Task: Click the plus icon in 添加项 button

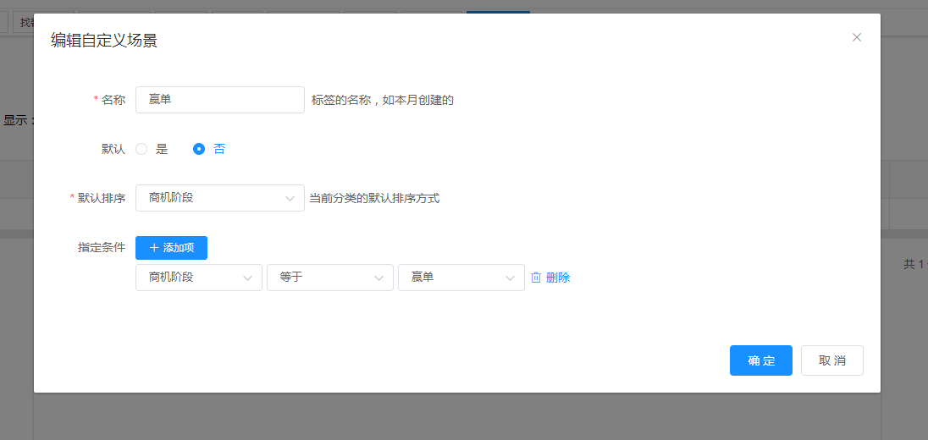Action: pos(153,248)
